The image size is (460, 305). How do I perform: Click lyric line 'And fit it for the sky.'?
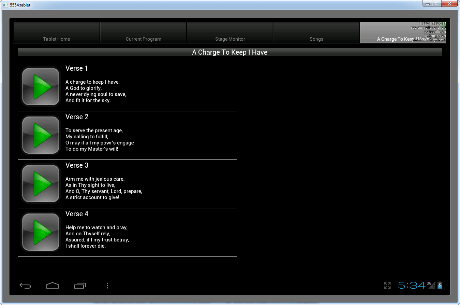pos(88,100)
